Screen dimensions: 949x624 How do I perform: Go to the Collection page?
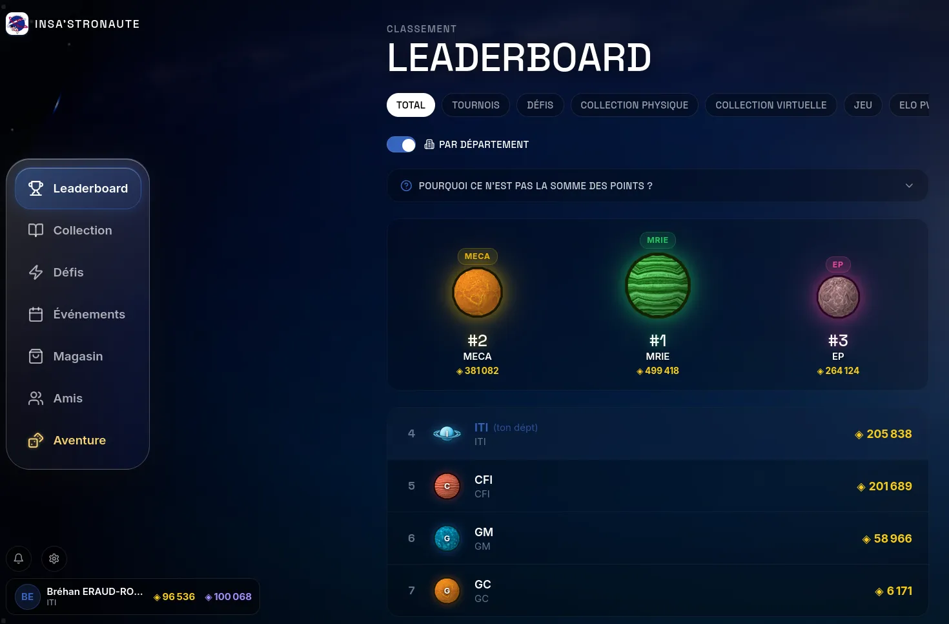pyautogui.click(x=78, y=231)
